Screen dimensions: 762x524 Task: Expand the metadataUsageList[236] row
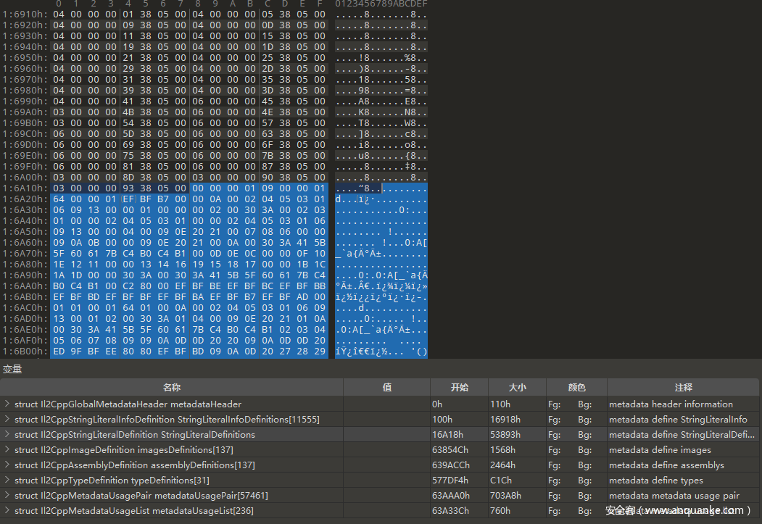tap(7, 511)
